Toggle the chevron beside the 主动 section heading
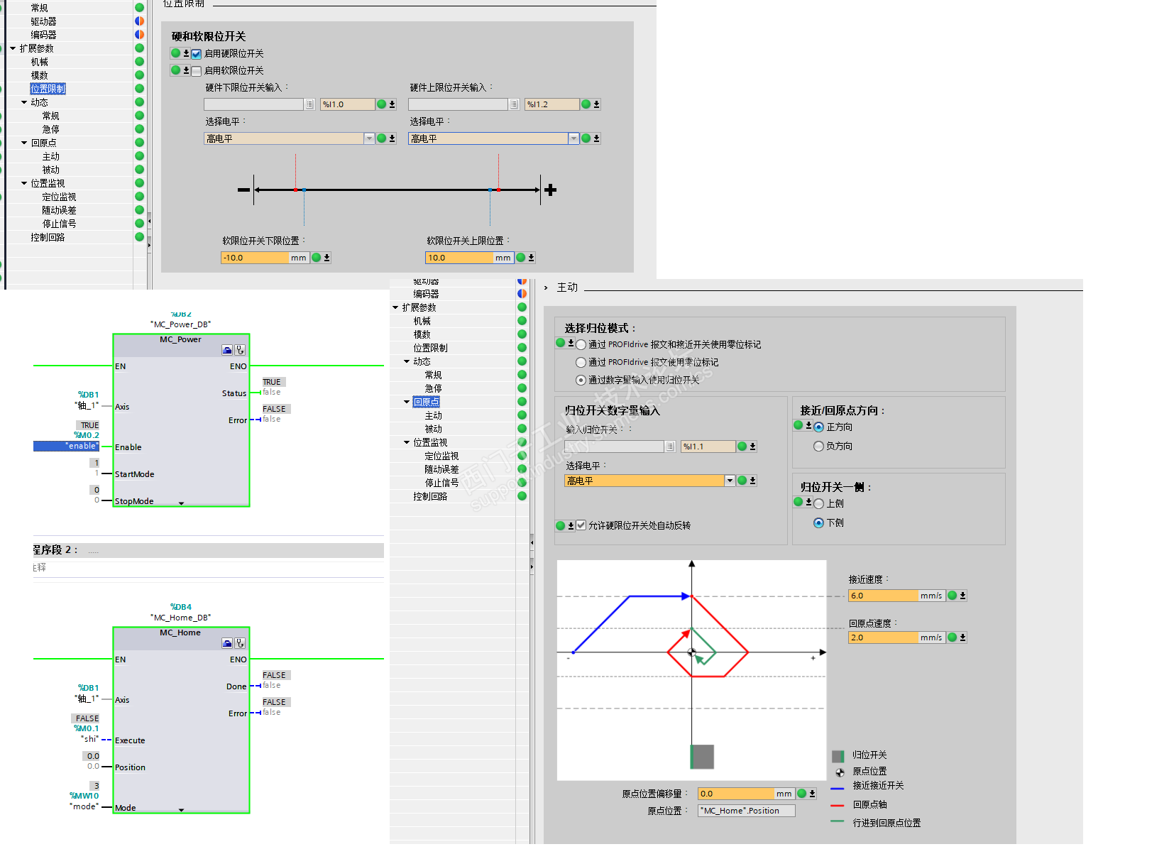 point(546,288)
